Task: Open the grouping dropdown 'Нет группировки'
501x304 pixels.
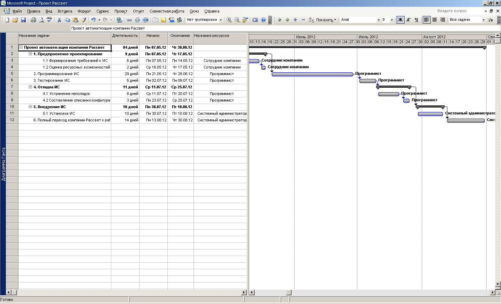Action: click(x=221, y=20)
